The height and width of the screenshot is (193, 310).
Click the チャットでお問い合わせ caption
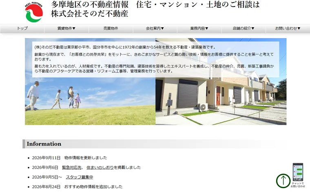click(x=298, y=185)
